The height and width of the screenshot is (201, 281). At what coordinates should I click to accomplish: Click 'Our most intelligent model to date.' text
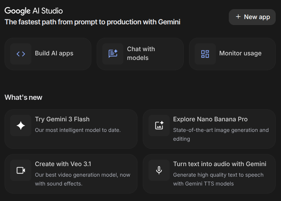[78, 130]
